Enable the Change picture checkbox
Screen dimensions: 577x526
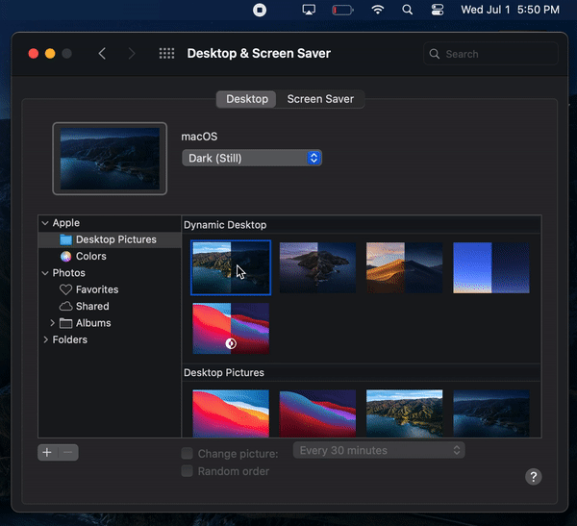pyautogui.click(x=188, y=453)
